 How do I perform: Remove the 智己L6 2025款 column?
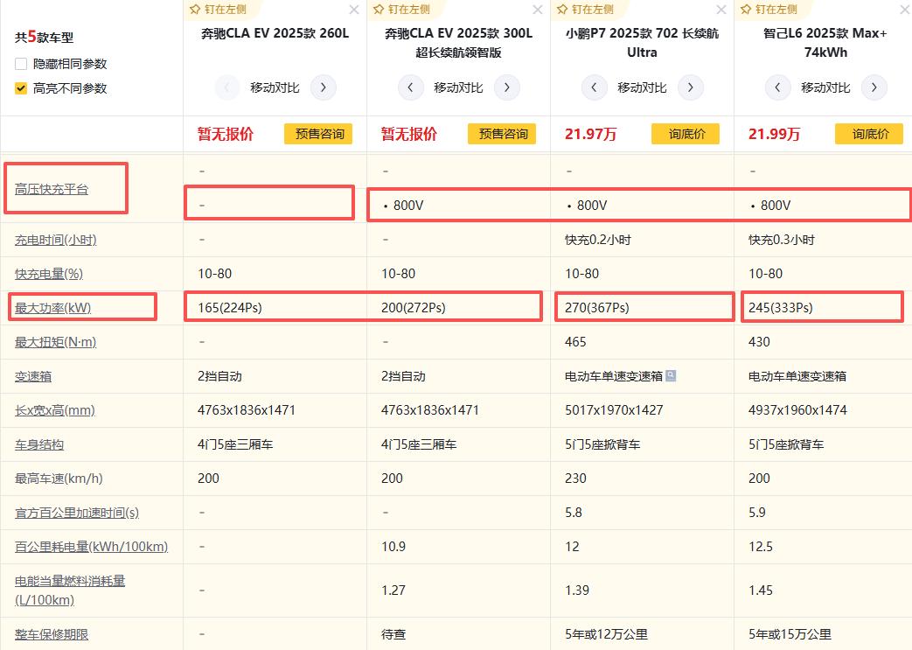(x=904, y=10)
